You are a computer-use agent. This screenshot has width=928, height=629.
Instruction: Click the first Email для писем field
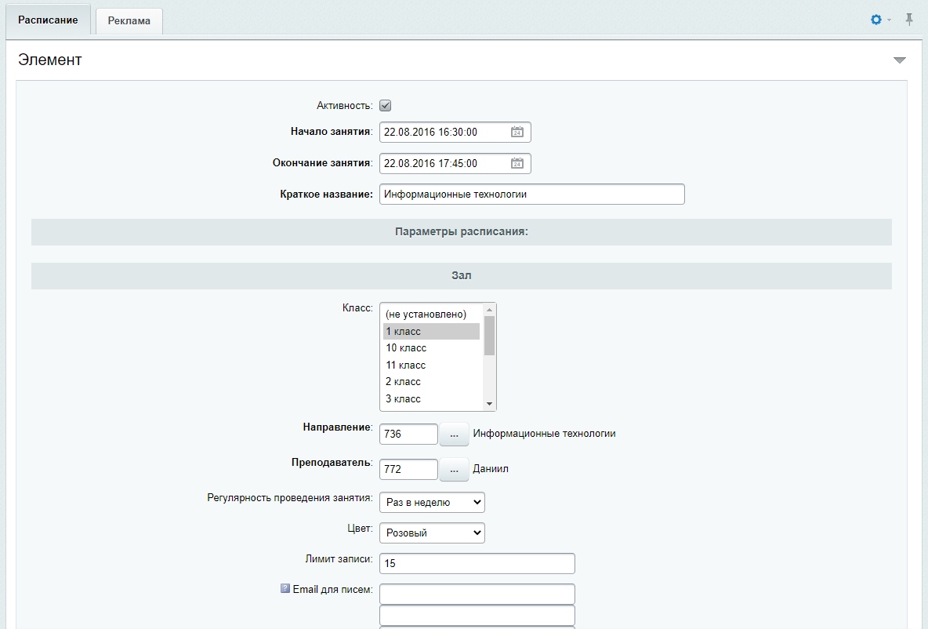pyautogui.click(x=477, y=594)
